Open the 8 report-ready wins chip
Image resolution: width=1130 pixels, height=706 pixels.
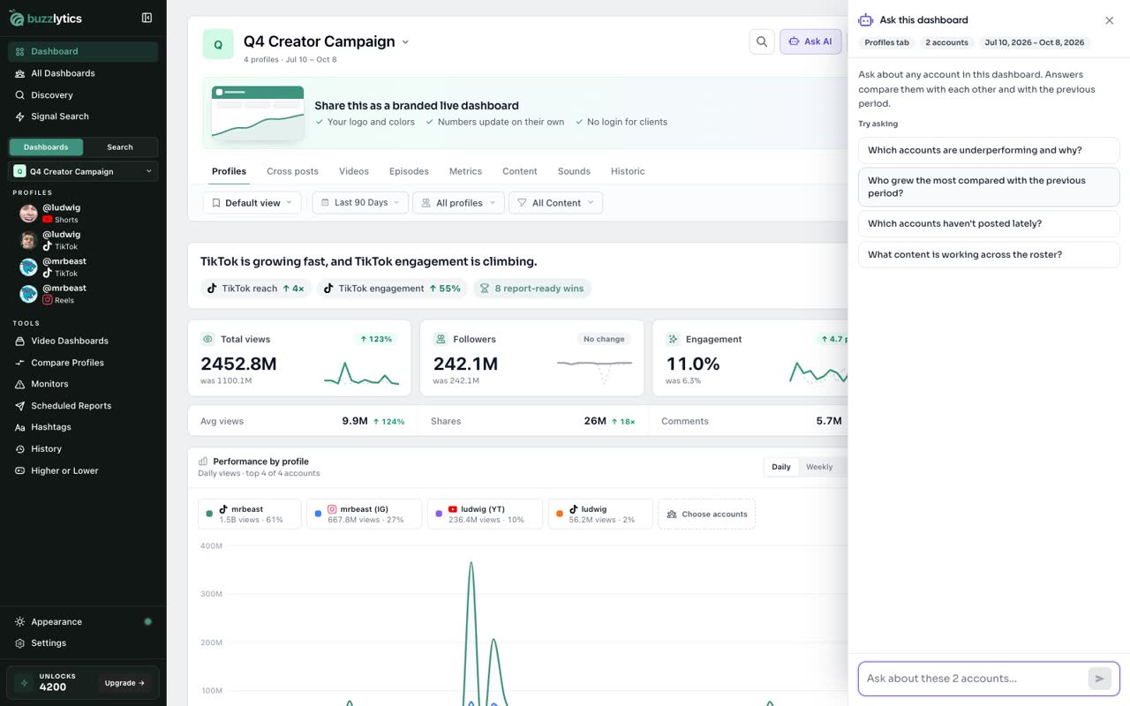[x=532, y=289]
